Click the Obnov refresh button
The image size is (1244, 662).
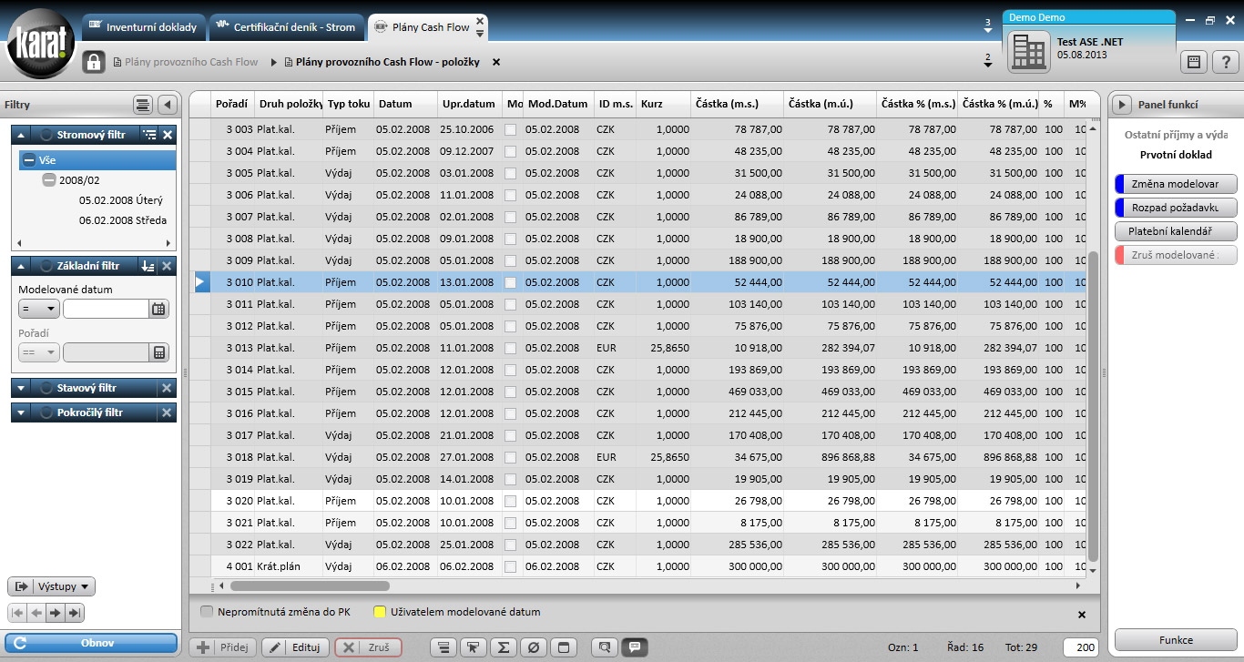pos(90,643)
